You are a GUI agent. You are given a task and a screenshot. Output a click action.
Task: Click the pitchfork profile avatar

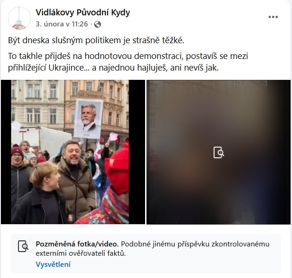click(19, 18)
